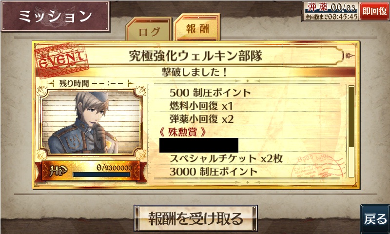This screenshot has height=234, width=390.
Task: Tap the 即回復 instant recovery button
Action: (374, 11)
